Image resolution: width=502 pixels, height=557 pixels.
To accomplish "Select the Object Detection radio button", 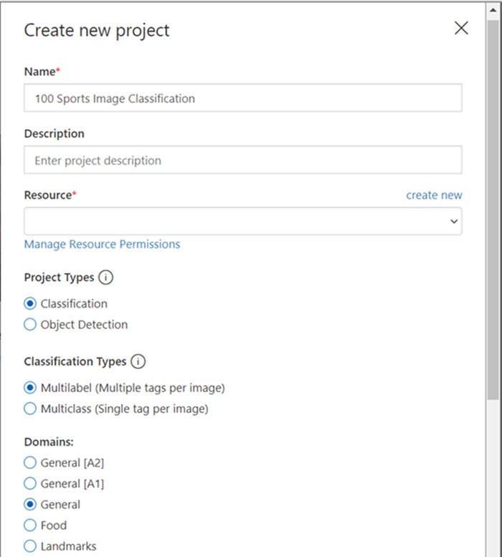I will click(x=30, y=324).
